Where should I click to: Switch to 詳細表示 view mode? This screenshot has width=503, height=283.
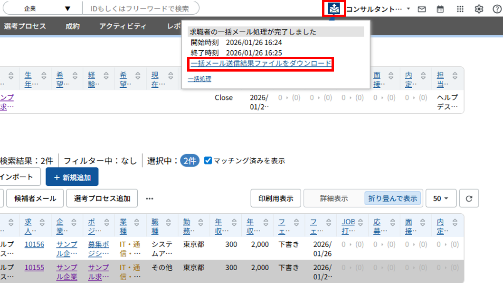tap(334, 198)
